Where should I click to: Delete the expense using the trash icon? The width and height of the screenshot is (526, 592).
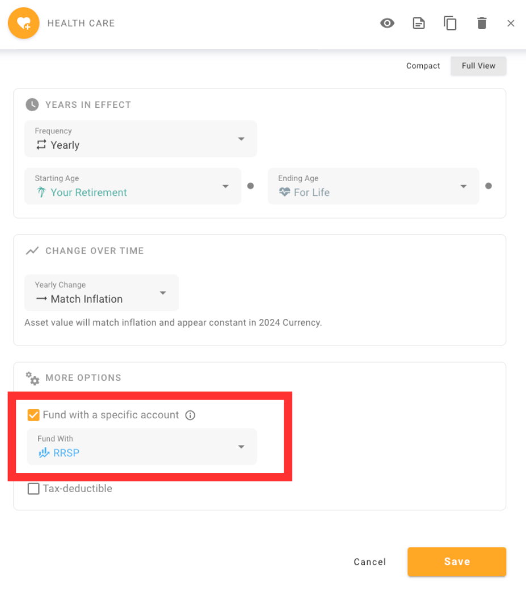click(x=482, y=23)
